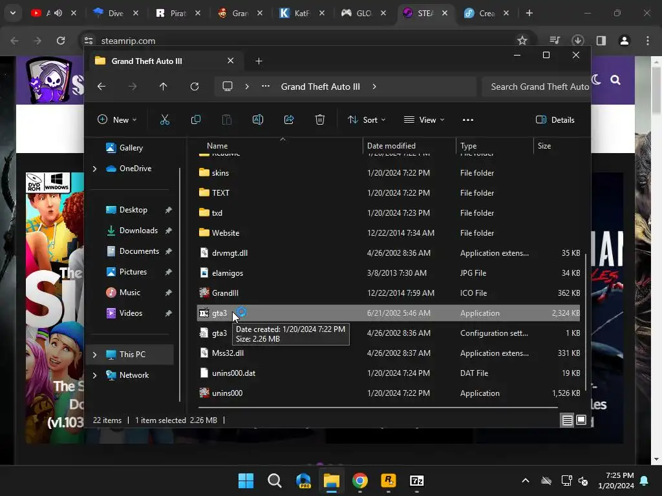This screenshot has height=496, width=662.
Task: Go up one folder level
Action: click(x=164, y=87)
